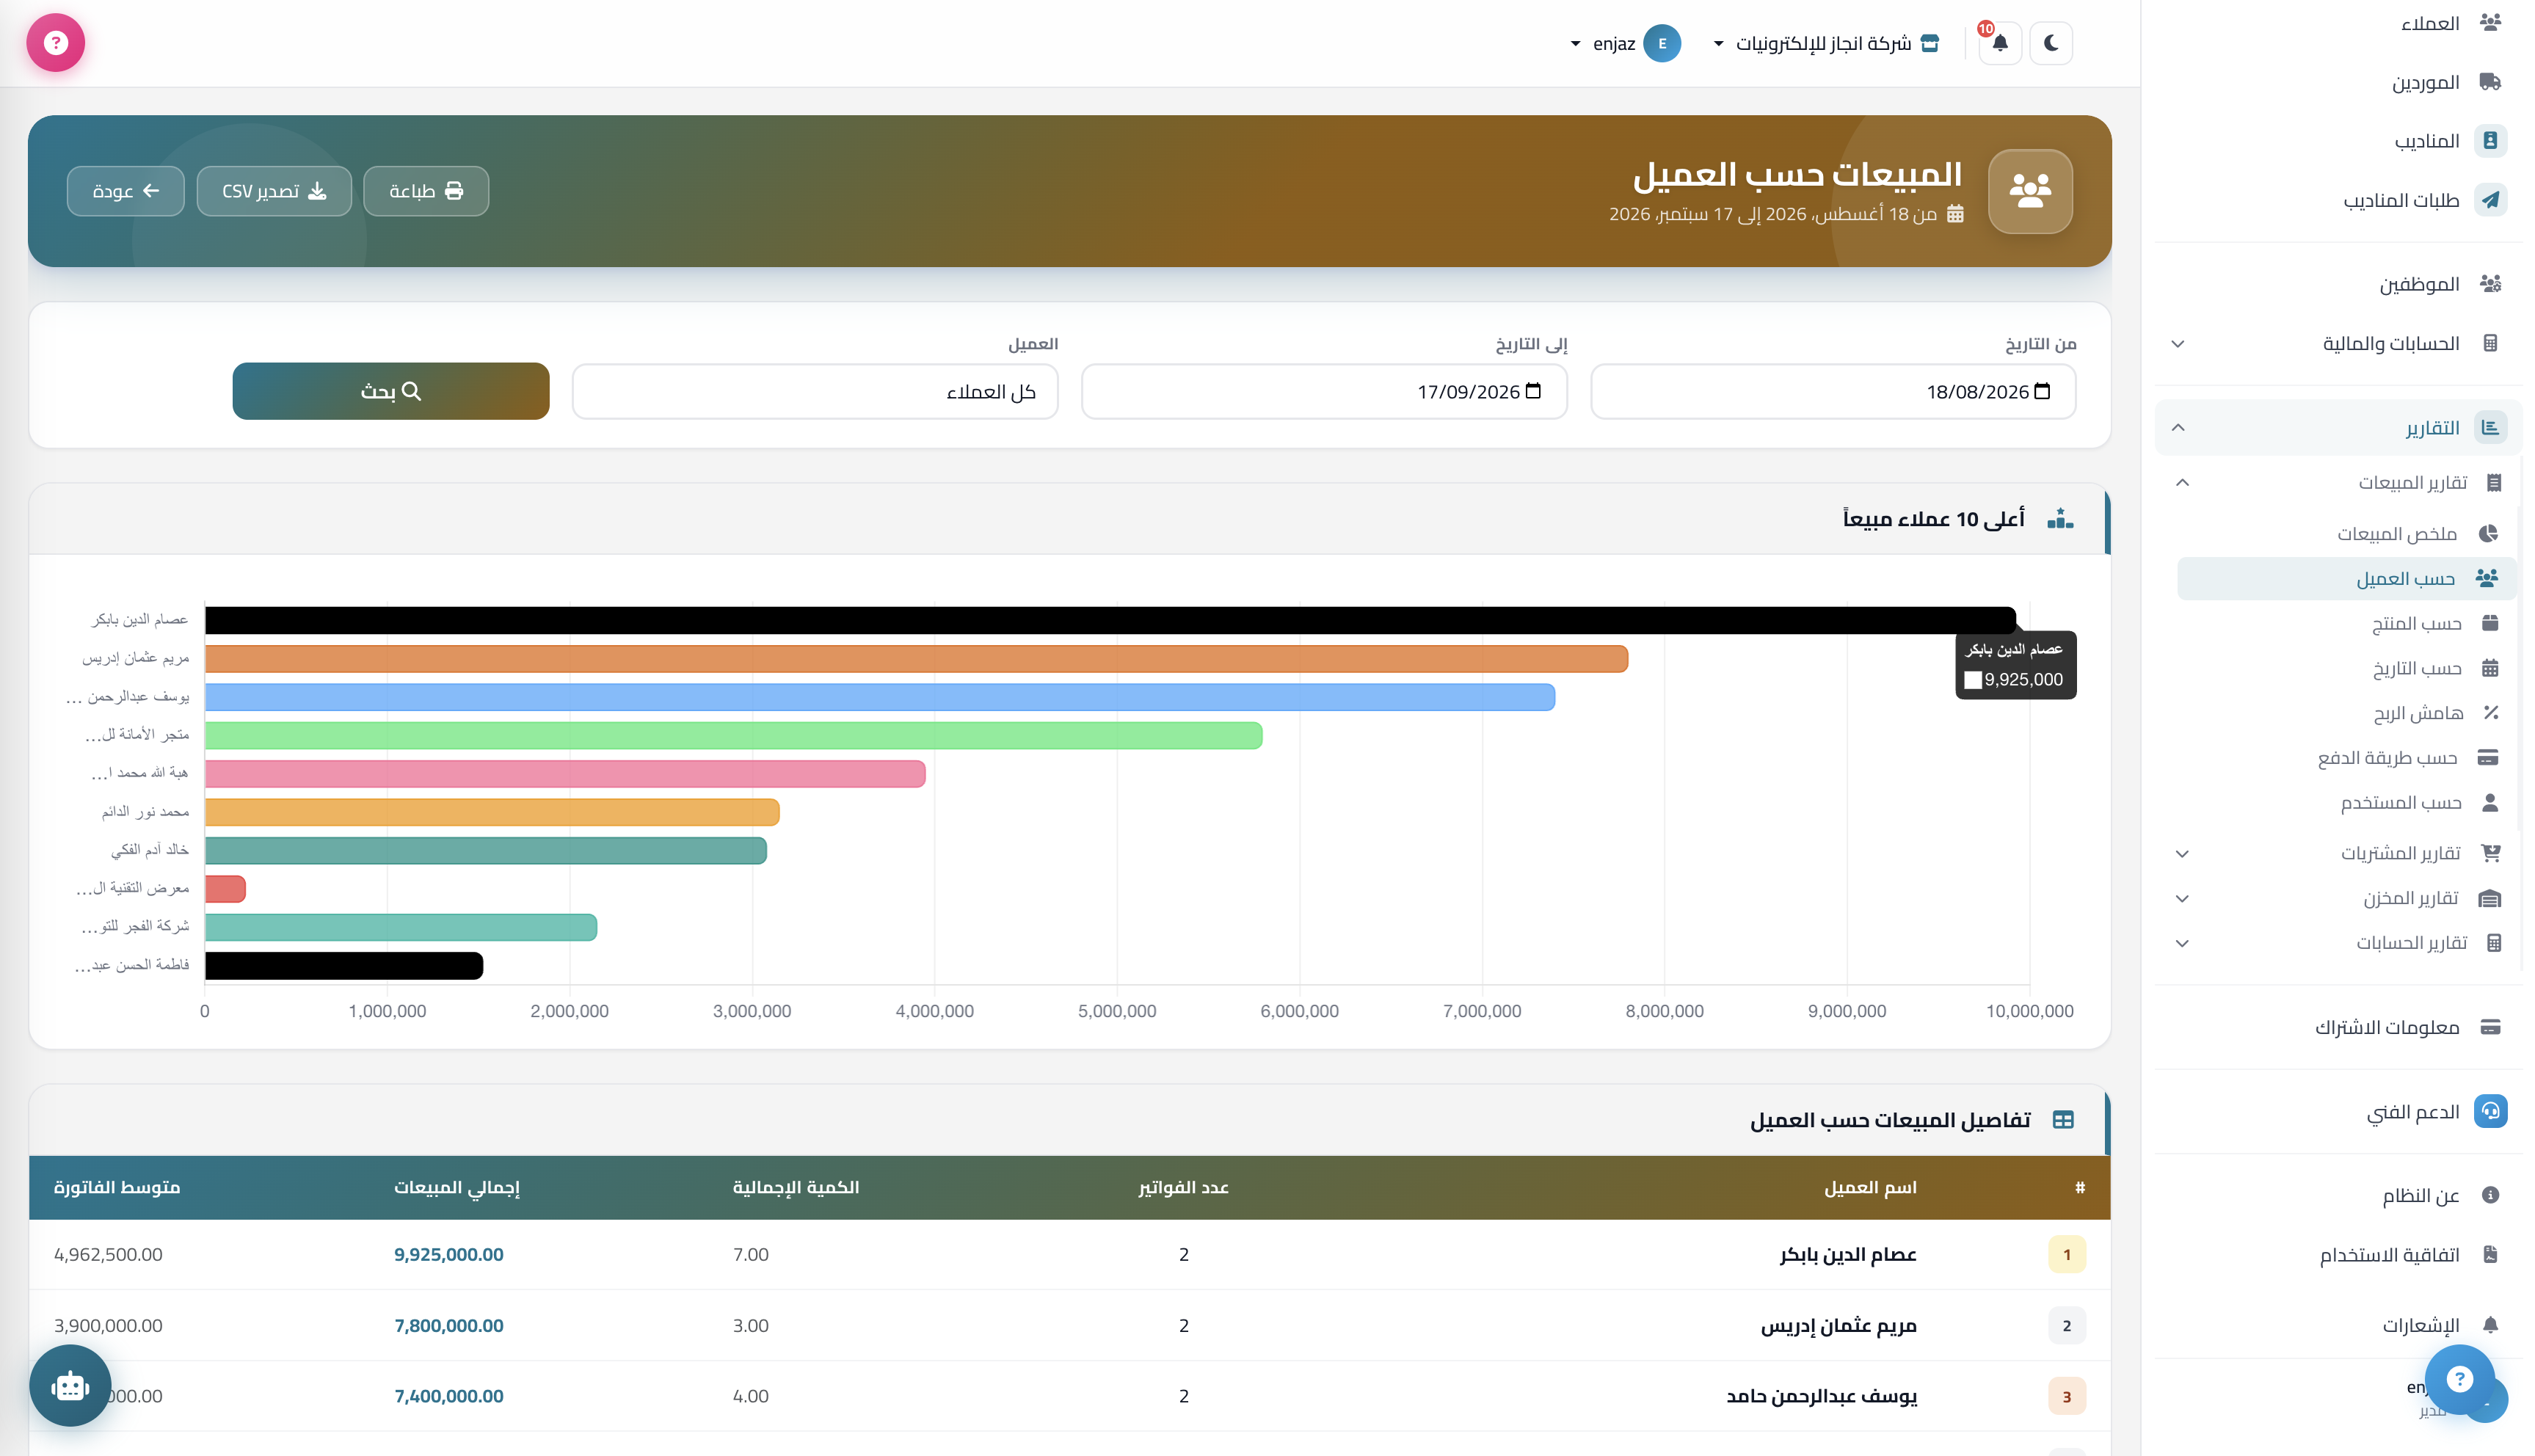Click the مريم عثمان إدريس orange chart bar
The width and height of the screenshot is (2535, 1456).
[917, 659]
